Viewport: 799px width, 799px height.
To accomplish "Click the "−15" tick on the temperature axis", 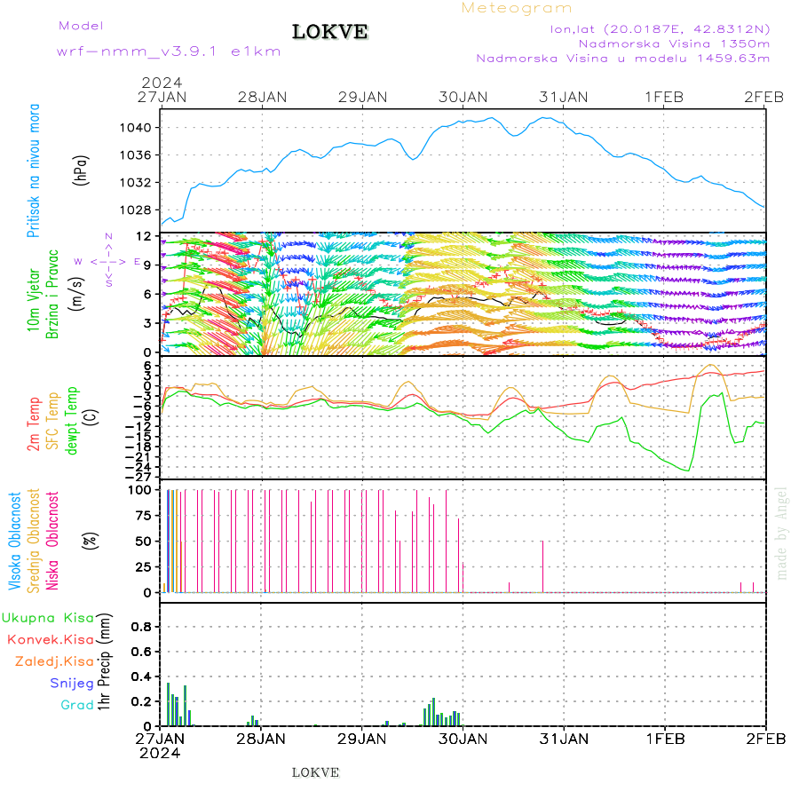I will coord(138,437).
